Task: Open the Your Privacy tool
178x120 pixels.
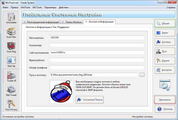Action: pyautogui.click(x=11, y=105)
